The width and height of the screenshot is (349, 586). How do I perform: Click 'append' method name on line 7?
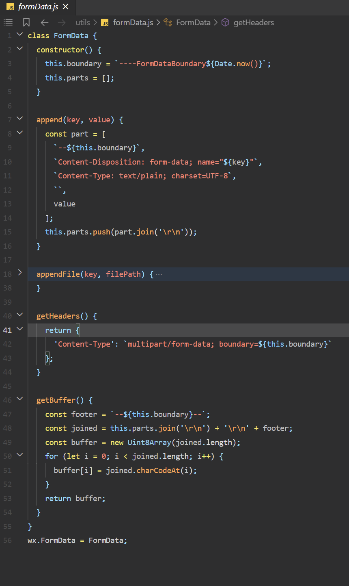[x=50, y=120]
